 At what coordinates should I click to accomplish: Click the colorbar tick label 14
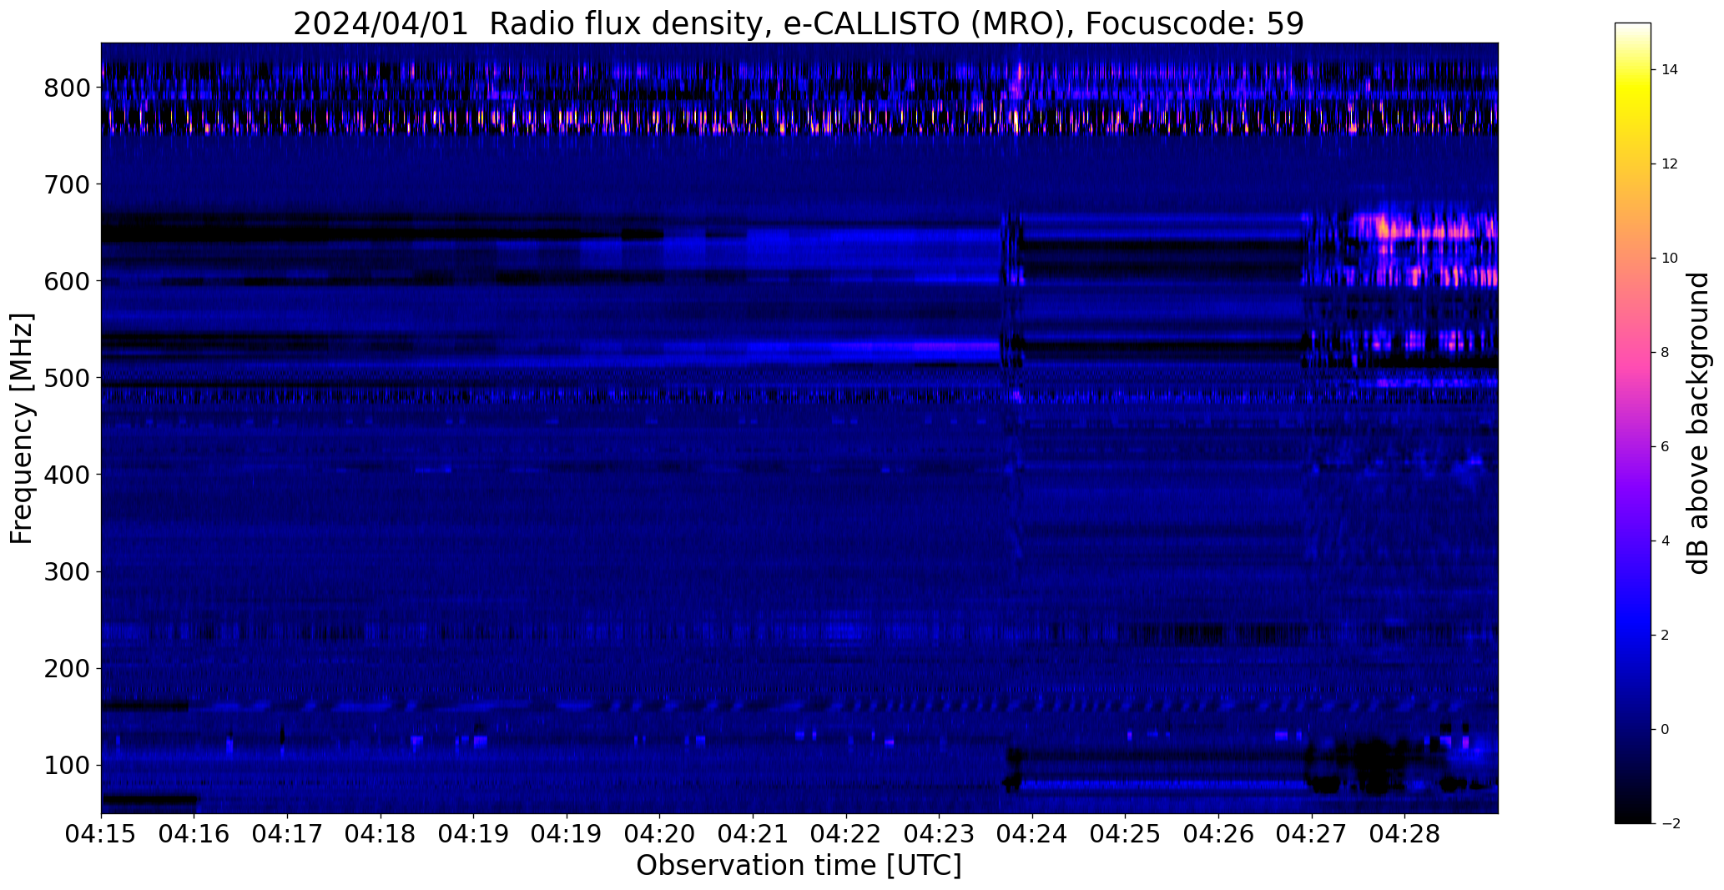pyautogui.click(x=1670, y=70)
